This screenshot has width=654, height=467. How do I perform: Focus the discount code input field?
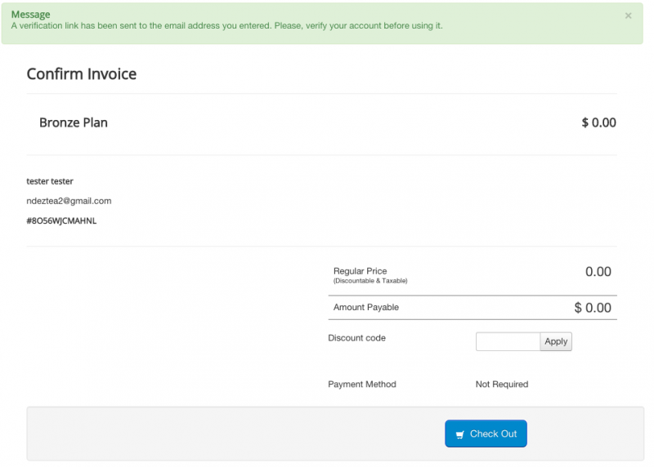[508, 341]
